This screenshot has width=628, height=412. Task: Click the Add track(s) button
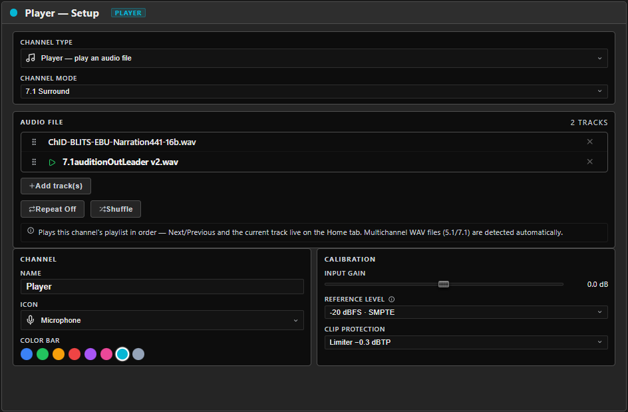click(x=56, y=186)
